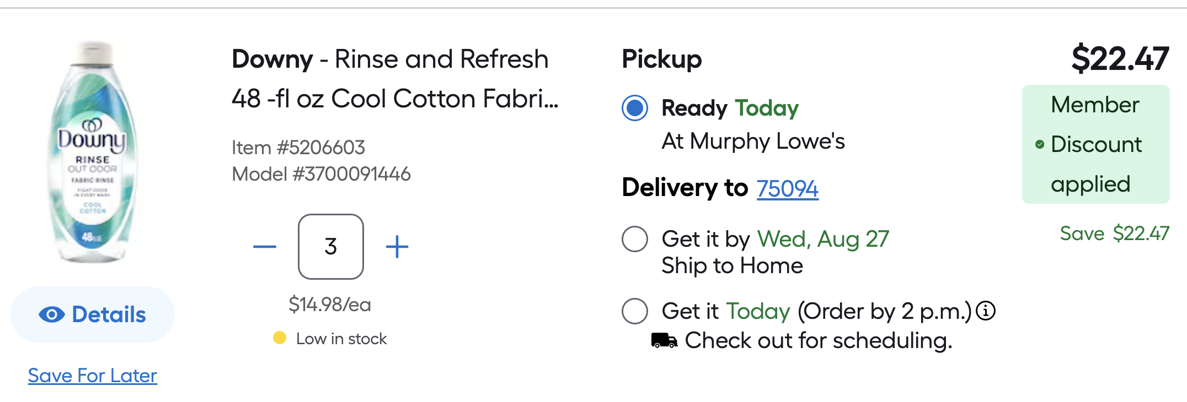Select the Ready Today pickup radio button

point(635,108)
